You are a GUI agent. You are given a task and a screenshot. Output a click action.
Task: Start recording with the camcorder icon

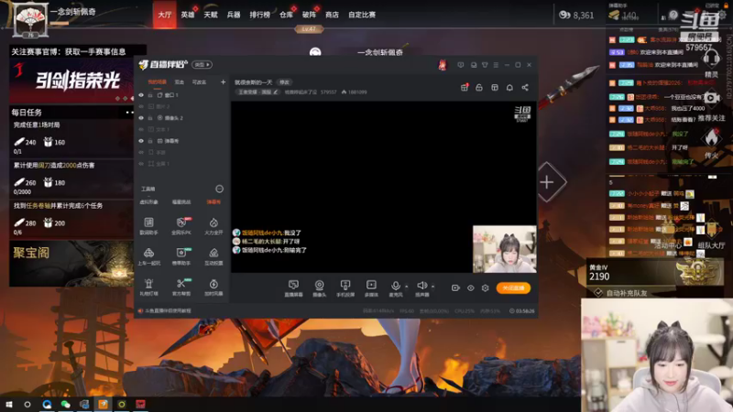[455, 288]
